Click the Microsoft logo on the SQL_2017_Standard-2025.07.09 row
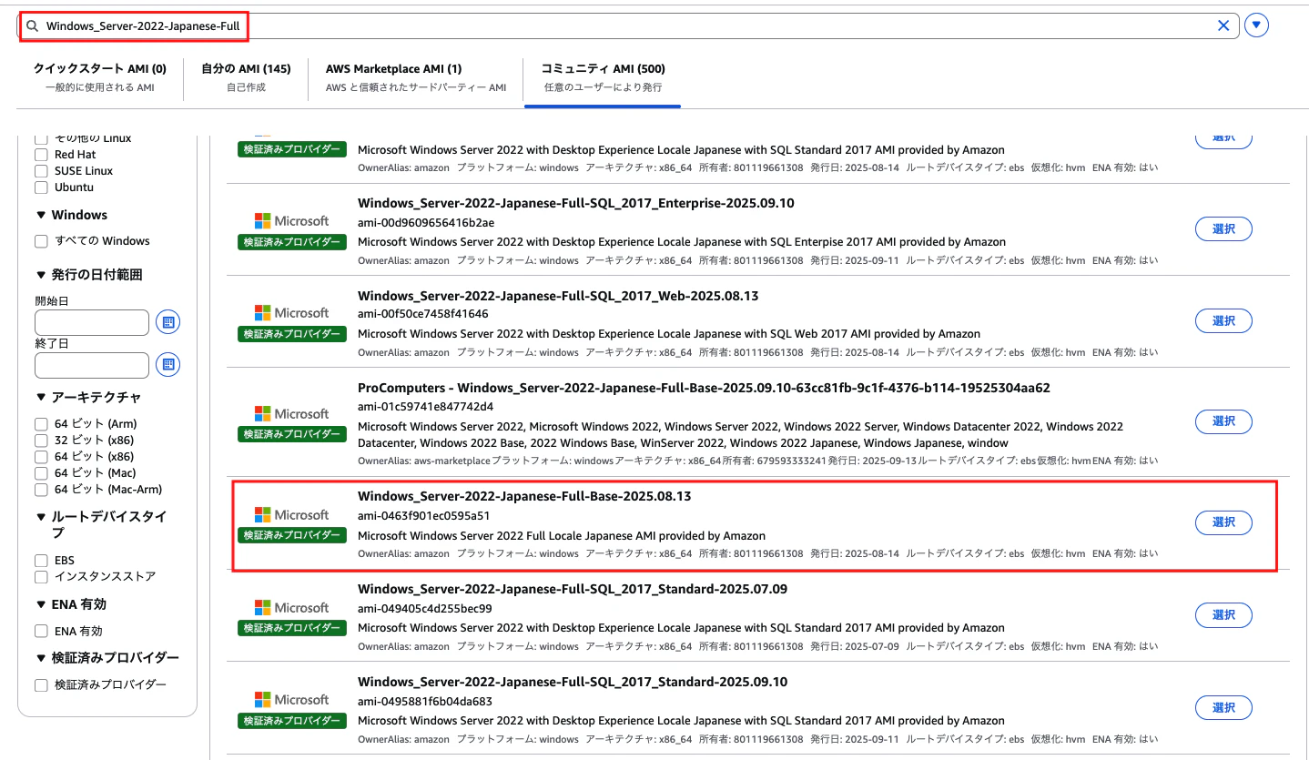This screenshot has width=1309, height=760. point(292,608)
